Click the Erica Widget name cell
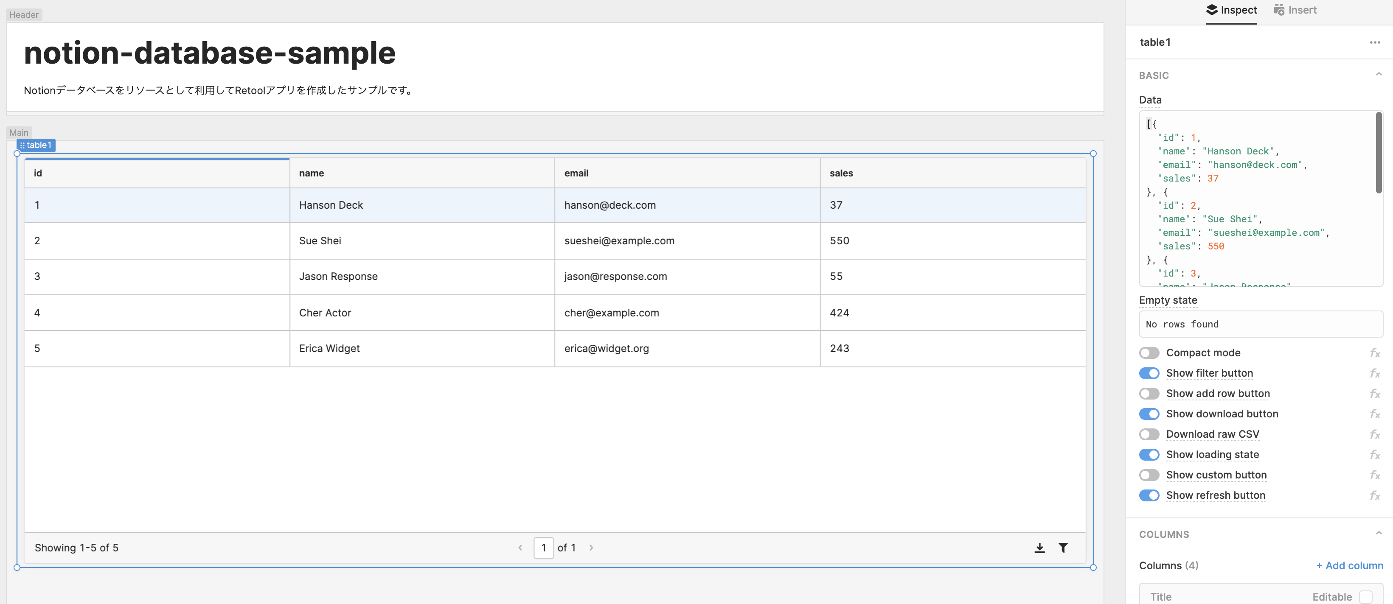Screen dimensions: 1393x604 pos(422,349)
